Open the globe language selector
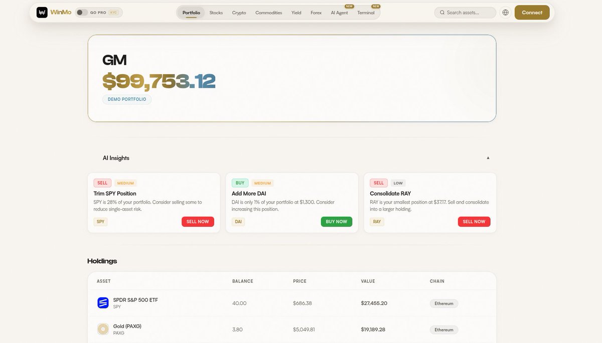 (x=505, y=13)
